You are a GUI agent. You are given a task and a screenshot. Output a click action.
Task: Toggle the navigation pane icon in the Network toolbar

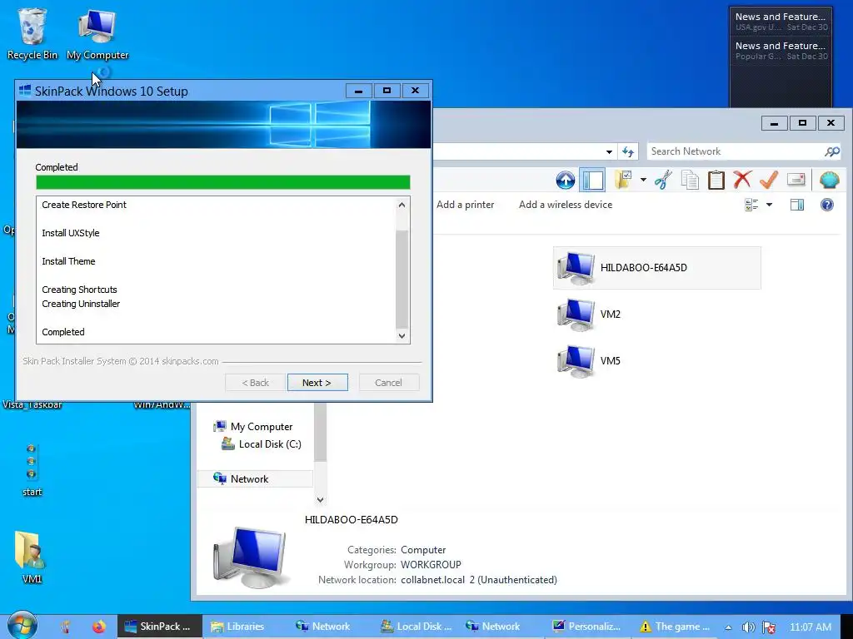click(592, 180)
